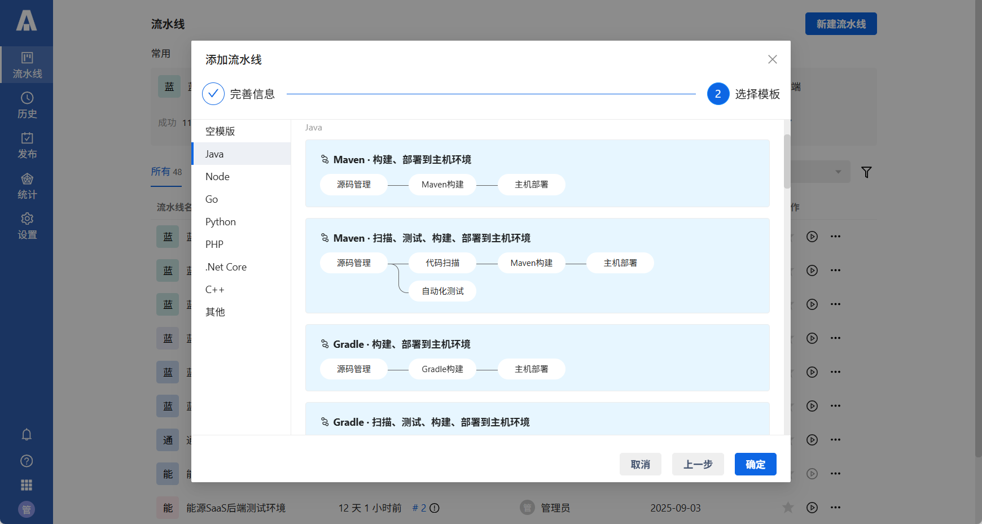
Task: Open the app grid launcher icon
Action: (x=27, y=485)
